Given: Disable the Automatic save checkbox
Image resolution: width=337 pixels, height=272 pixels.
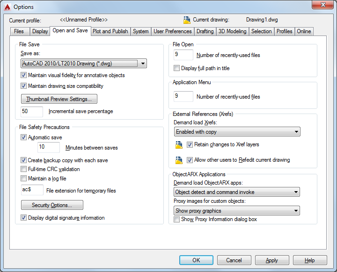Looking at the screenshot, I should [23, 137].
